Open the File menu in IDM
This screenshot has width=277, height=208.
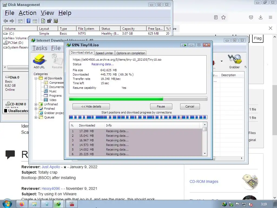[56, 48]
